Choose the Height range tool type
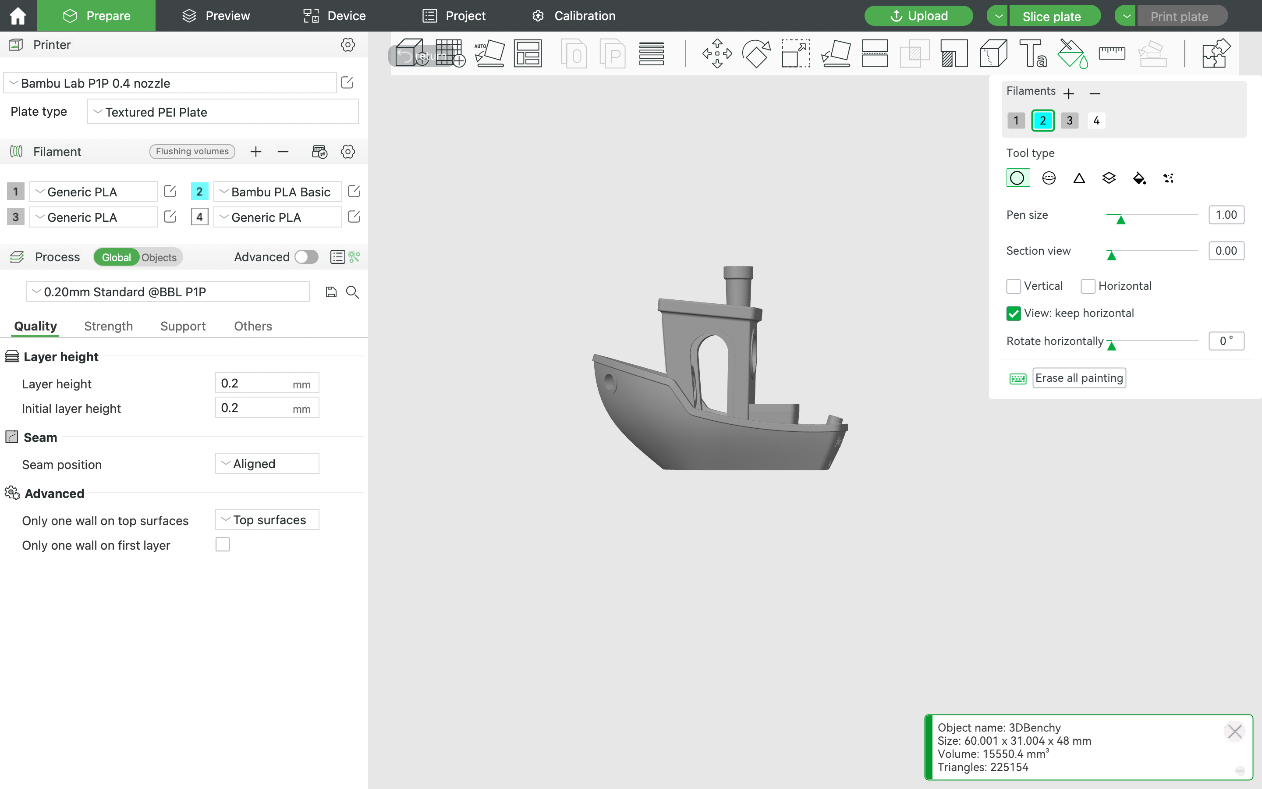The image size is (1262, 789). [1109, 178]
